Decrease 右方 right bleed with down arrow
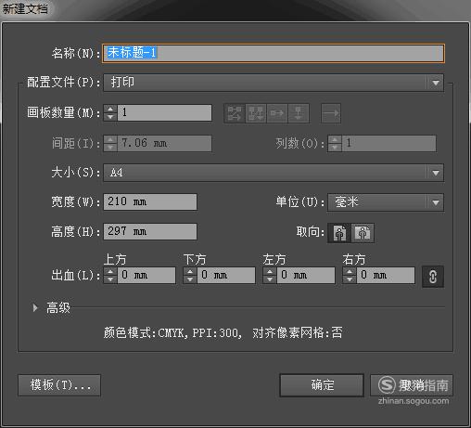Viewport: 471px width, 428px height. tap(350, 279)
